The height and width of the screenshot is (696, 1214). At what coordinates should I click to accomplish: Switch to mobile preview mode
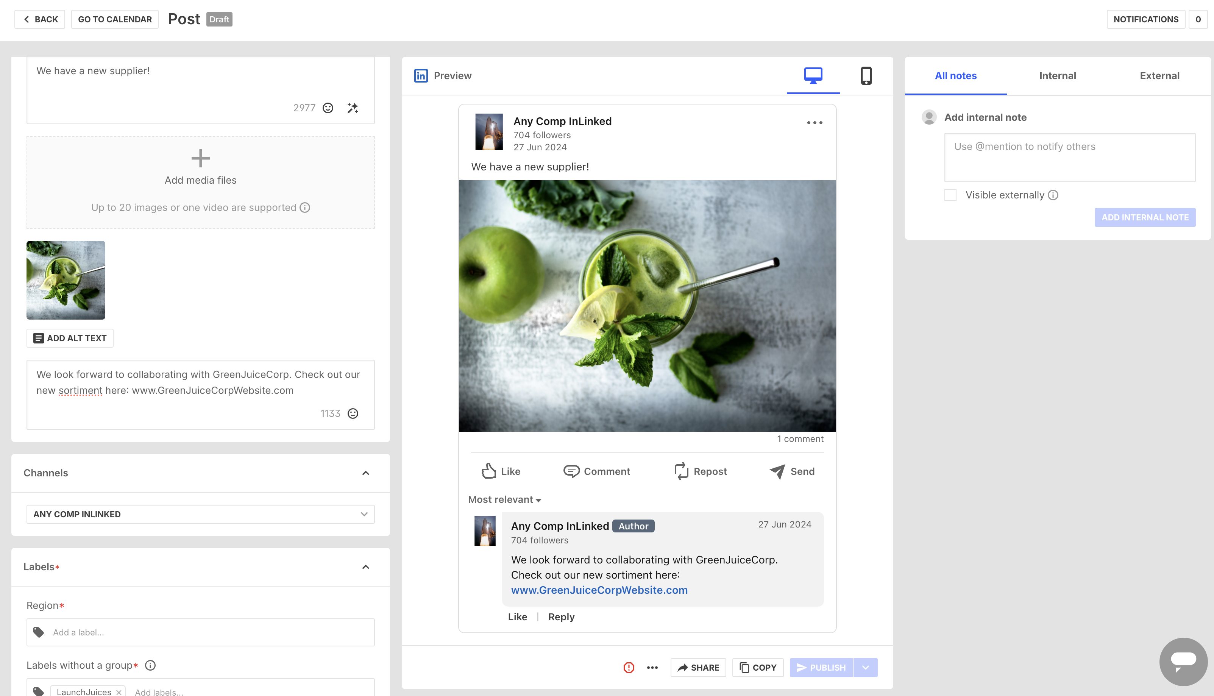click(x=866, y=75)
